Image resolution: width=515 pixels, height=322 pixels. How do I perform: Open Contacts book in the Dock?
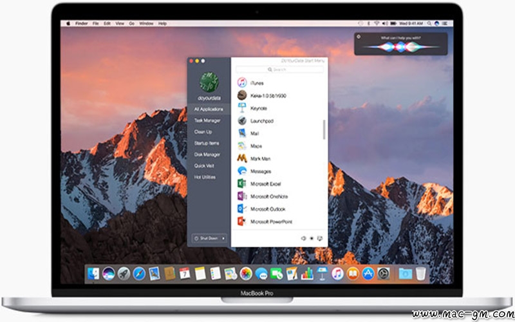[x=169, y=273]
